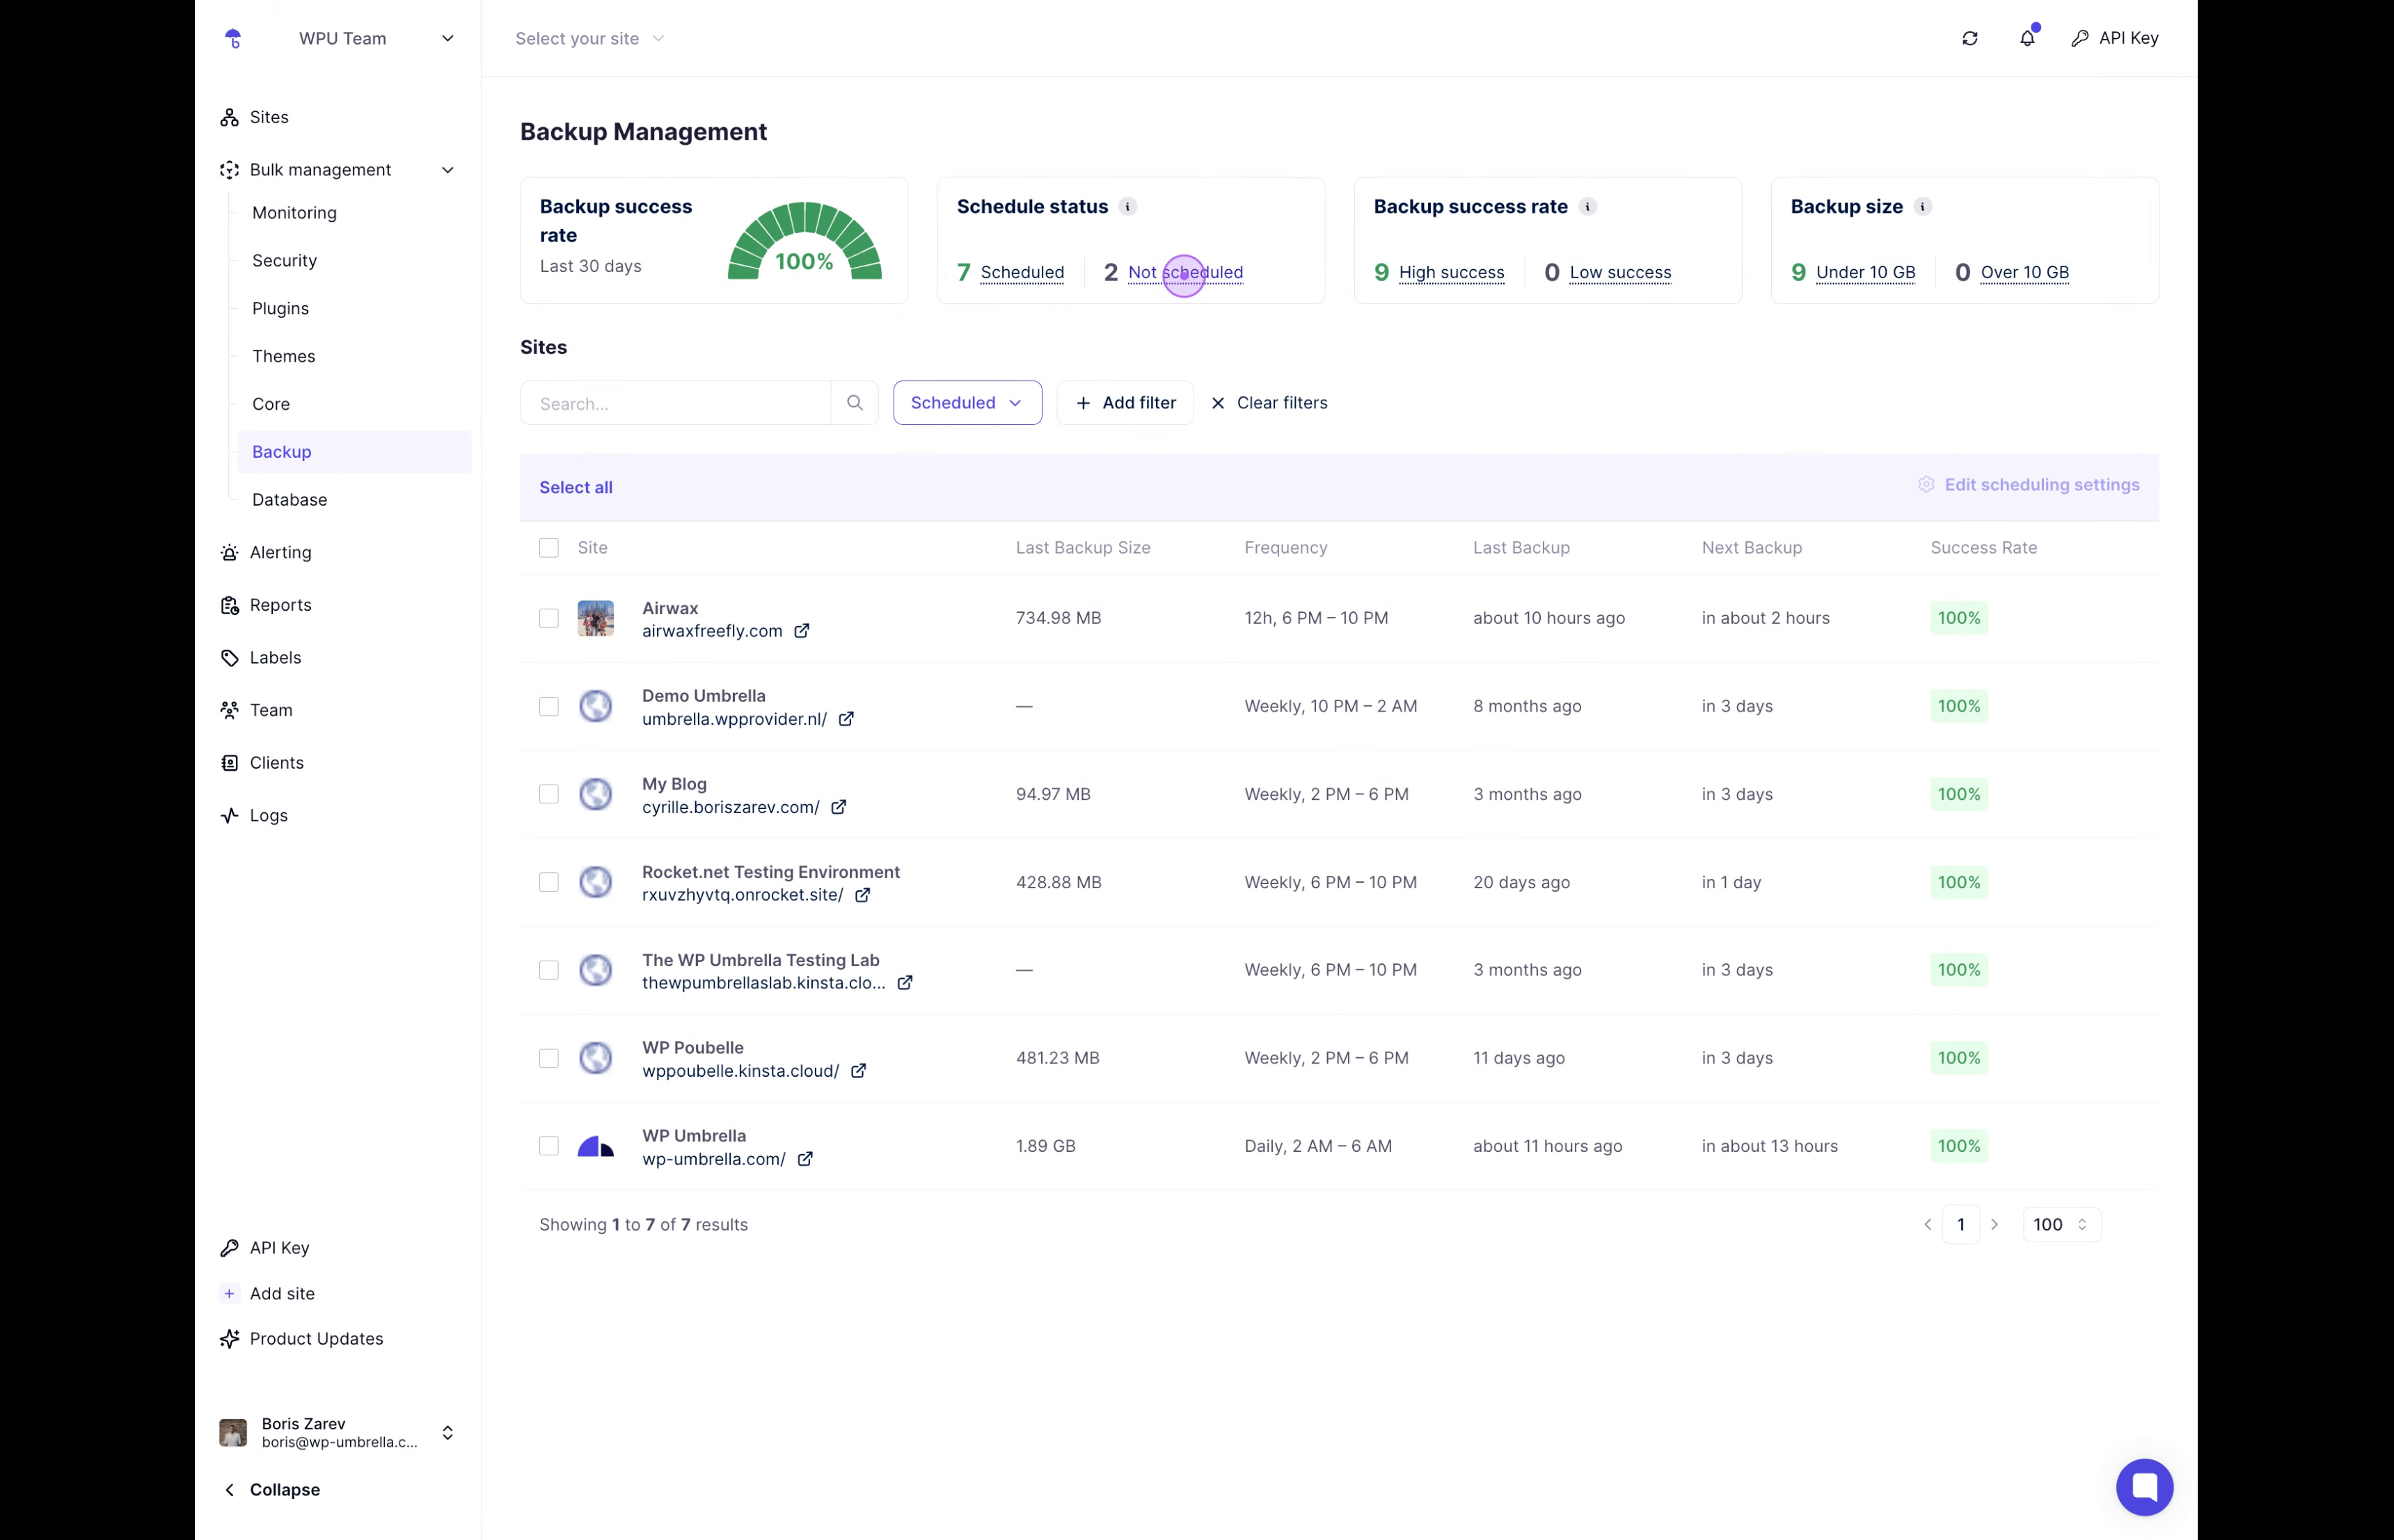Go to next results page arrow
Screen dimensions: 2394x1540
1994,1225
